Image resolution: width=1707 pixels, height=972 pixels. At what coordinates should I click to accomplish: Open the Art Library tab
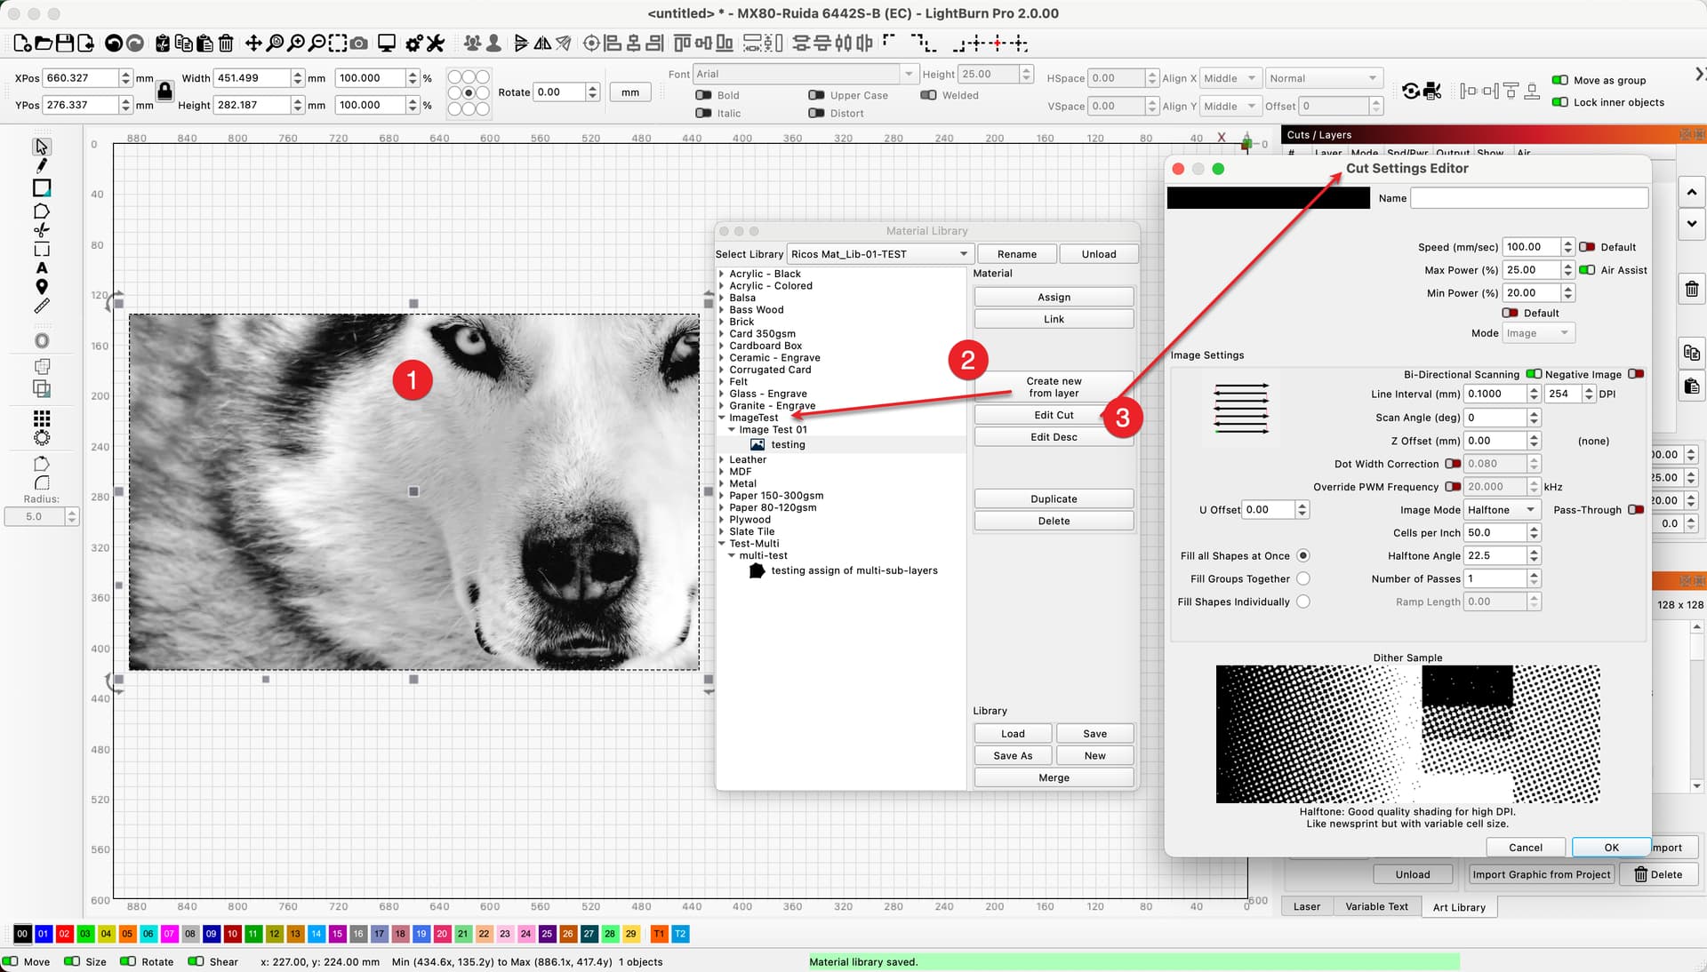point(1459,907)
